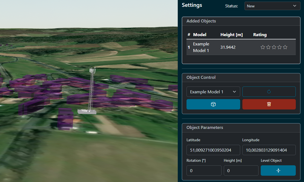Select the third rating star
Screen dimensions: 304x182
(x=274, y=47)
